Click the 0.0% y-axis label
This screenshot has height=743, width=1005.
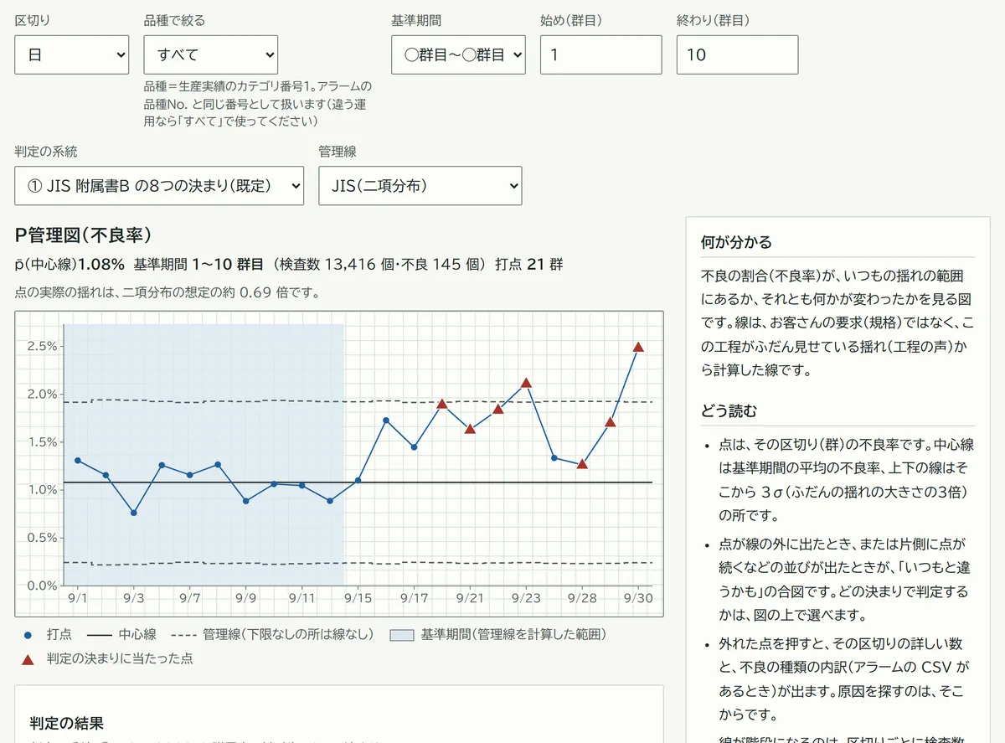point(44,586)
